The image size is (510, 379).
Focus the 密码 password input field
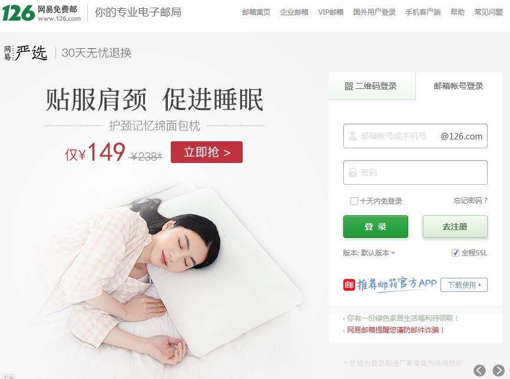pyautogui.click(x=415, y=172)
